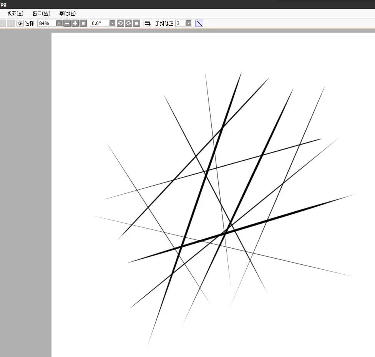Open the 视图 (View) menu
375x357 pixels.
(15, 13)
